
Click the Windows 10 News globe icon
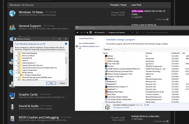[12, 14]
